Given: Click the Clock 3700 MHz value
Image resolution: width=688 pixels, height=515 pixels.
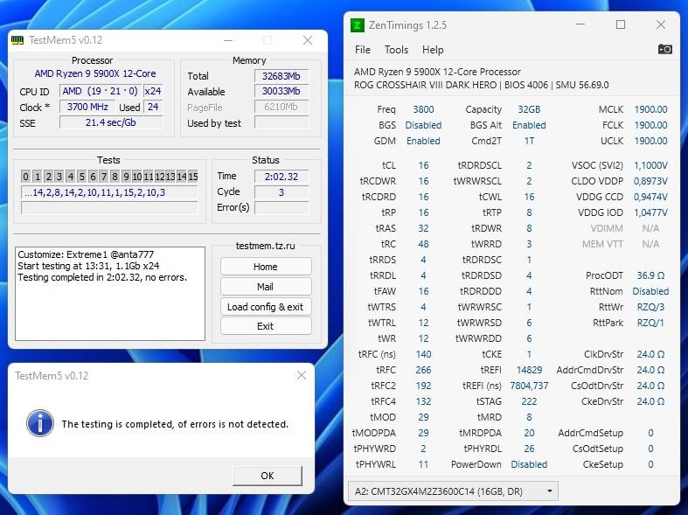Looking at the screenshot, I should [87, 107].
